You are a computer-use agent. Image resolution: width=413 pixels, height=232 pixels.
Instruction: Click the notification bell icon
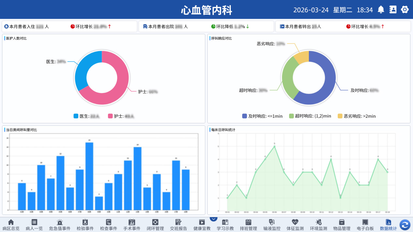[381, 10]
